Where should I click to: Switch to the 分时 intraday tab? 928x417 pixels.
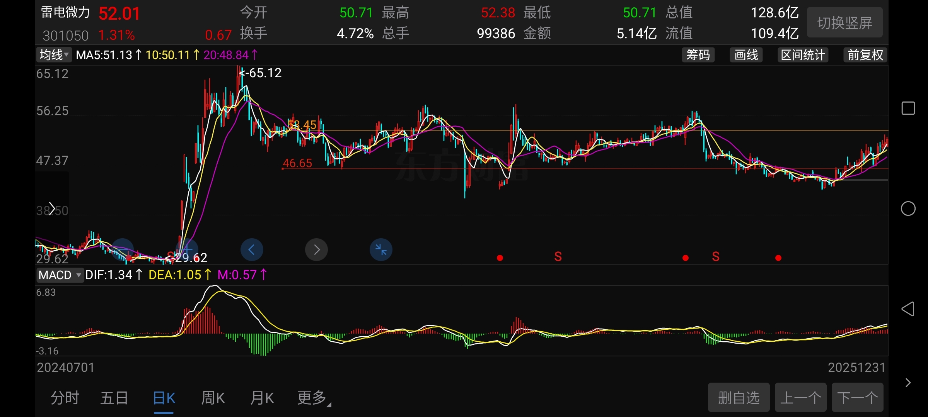point(65,398)
